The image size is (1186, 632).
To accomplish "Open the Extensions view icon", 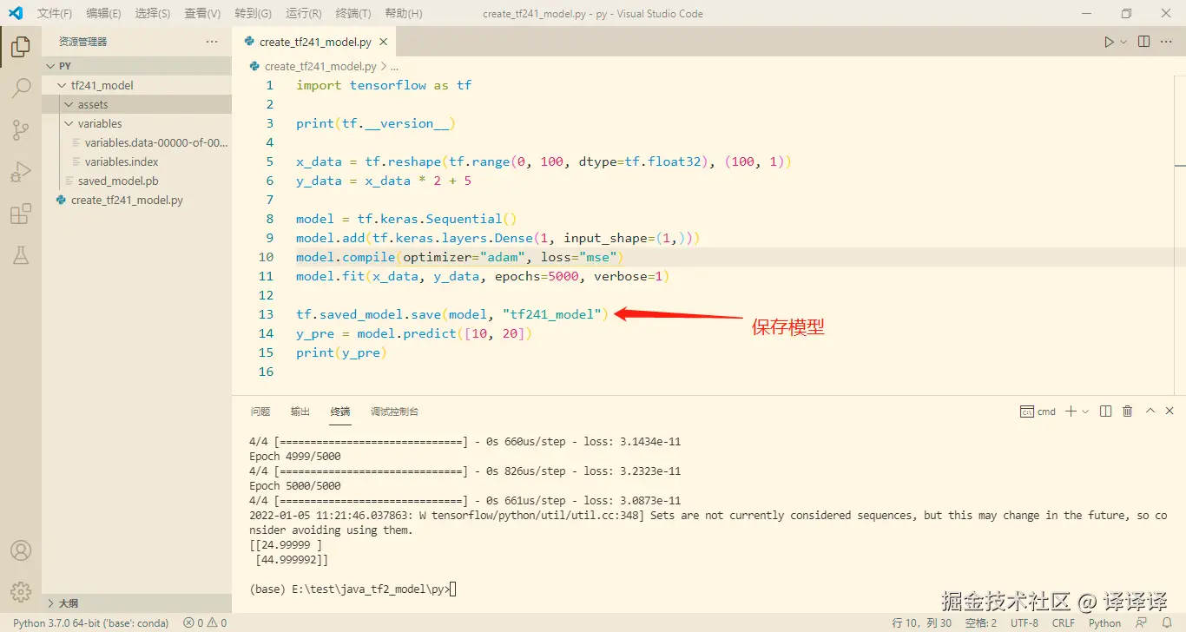I will [x=21, y=214].
